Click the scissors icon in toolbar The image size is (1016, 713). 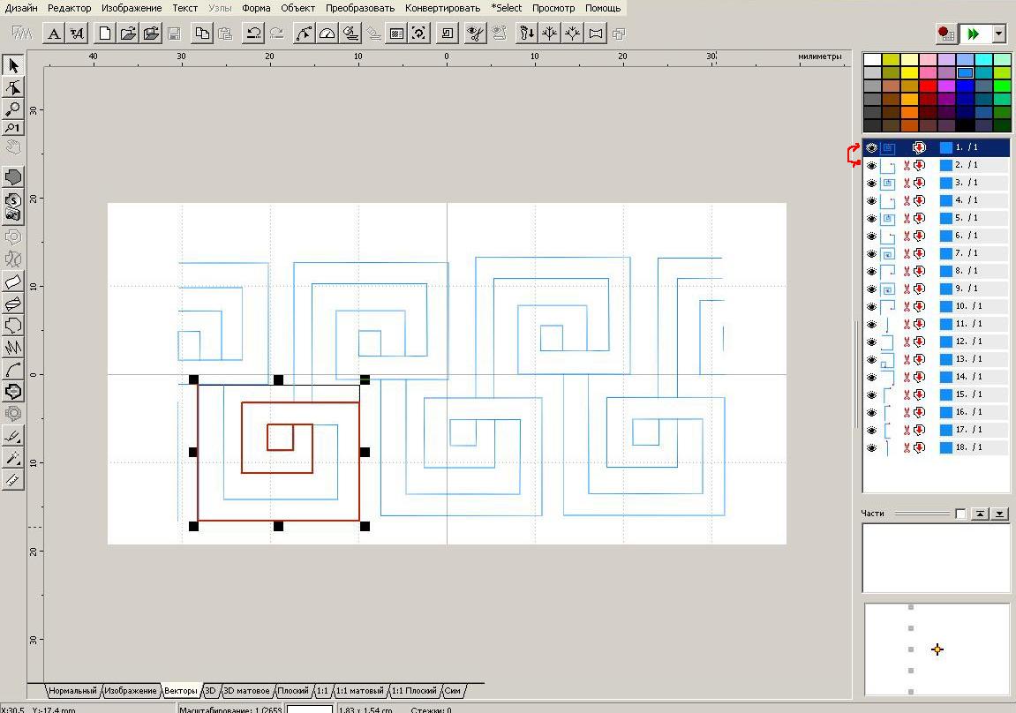475,33
